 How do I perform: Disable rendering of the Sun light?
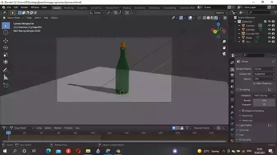click(273, 42)
